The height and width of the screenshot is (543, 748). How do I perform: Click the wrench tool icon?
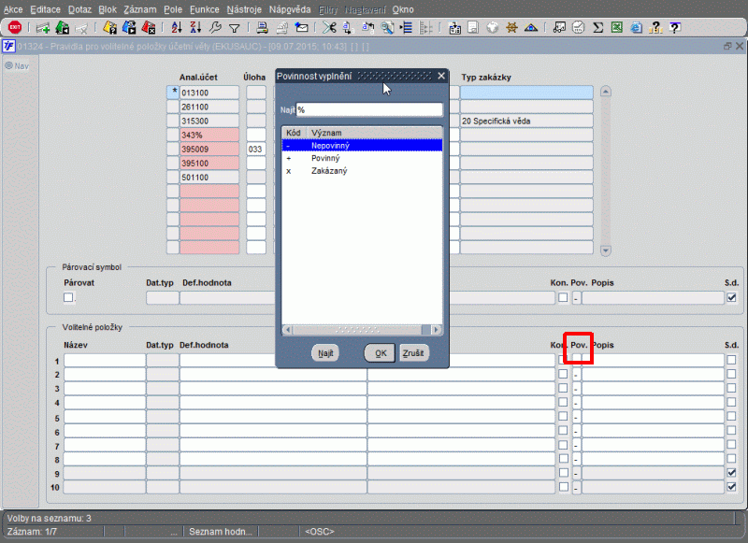[x=215, y=28]
